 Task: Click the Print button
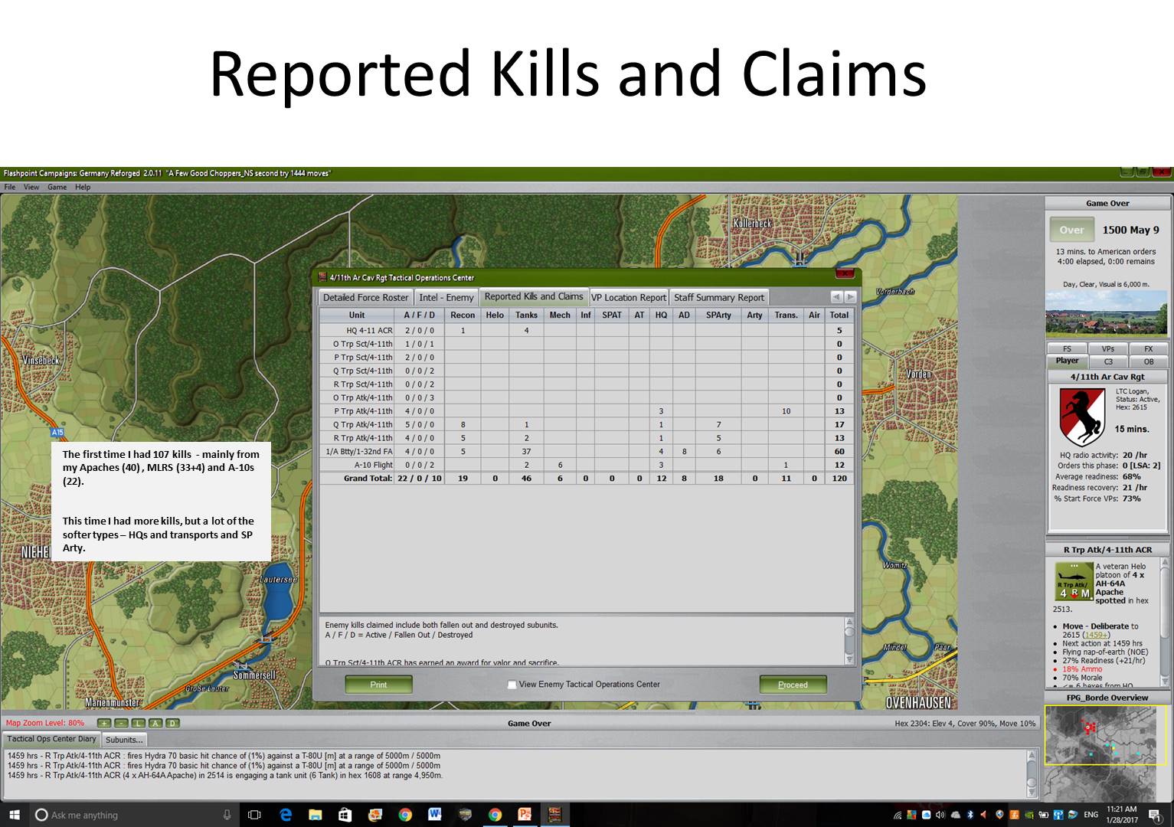378,685
